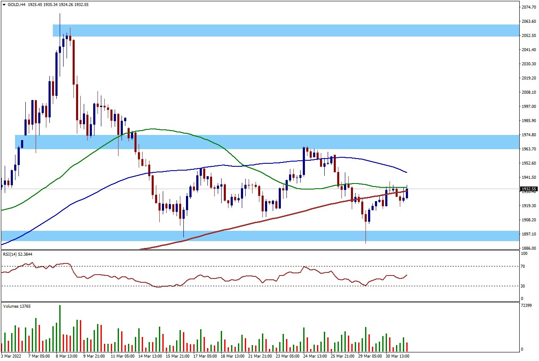Click the thick red moving average line
Viewport: 539px width, 361px height.
(x=258, y=222)
